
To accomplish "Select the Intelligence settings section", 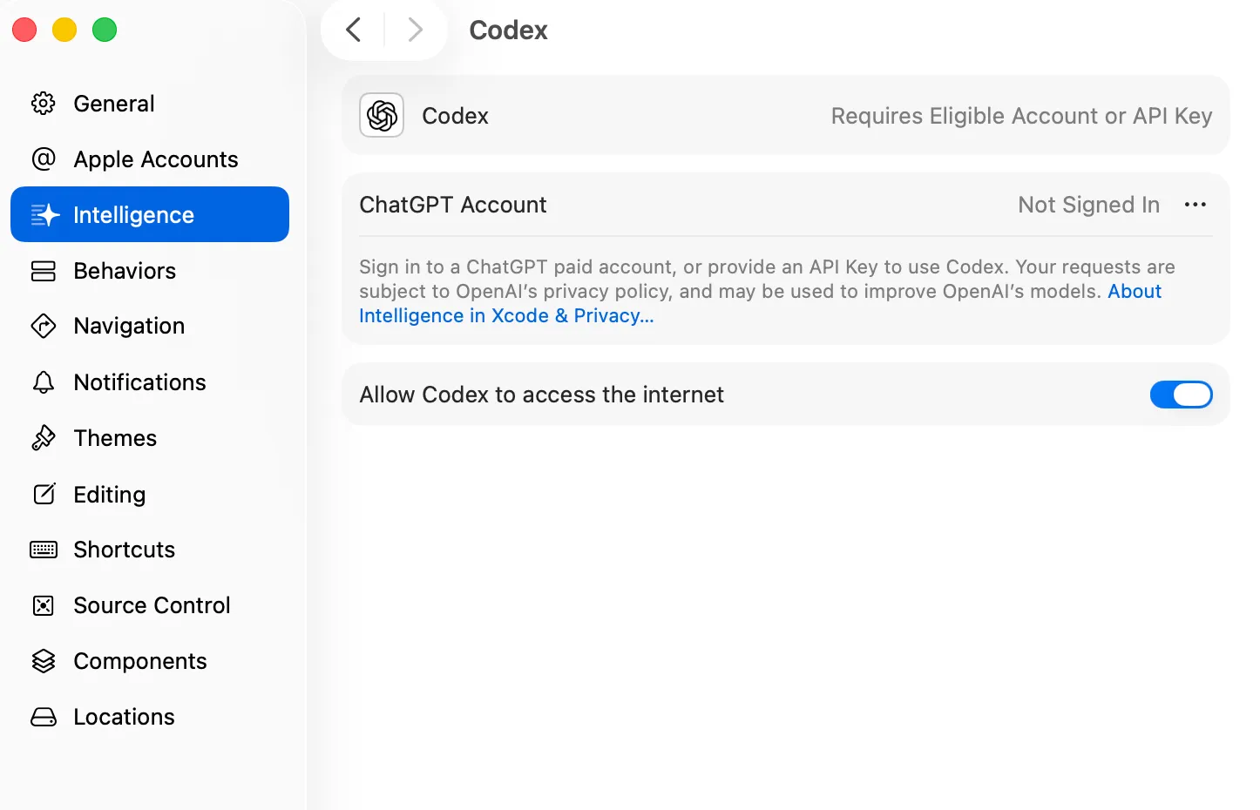I will pos(133,215).
